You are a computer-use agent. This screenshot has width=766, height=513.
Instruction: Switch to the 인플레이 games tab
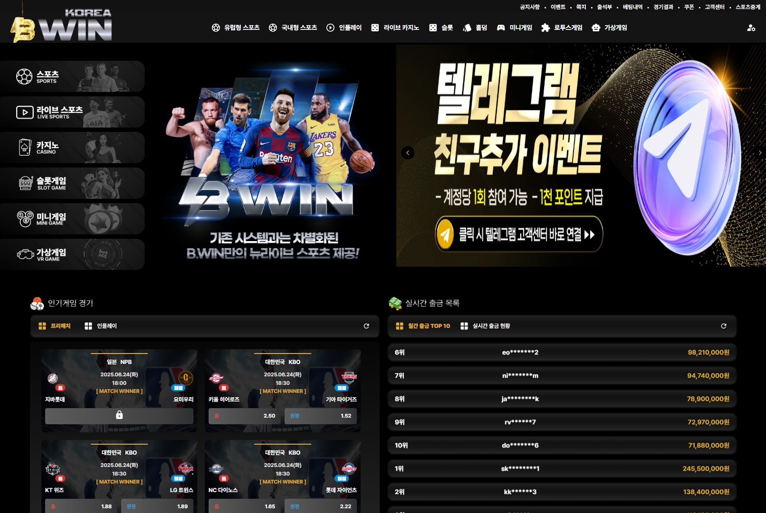click(x=101, y=326)
